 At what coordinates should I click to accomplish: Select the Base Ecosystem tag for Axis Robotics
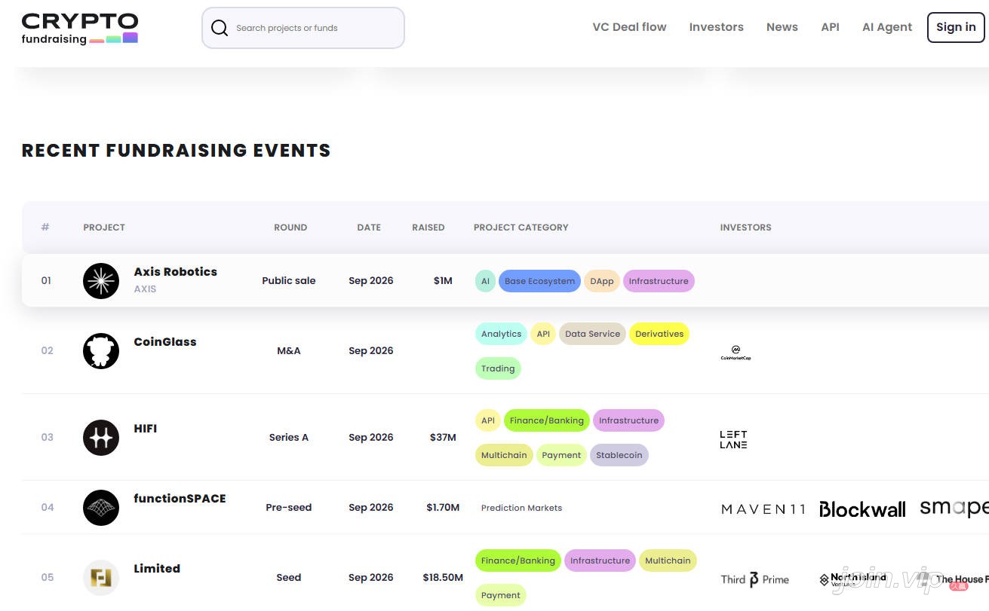[x=539, y=281]
